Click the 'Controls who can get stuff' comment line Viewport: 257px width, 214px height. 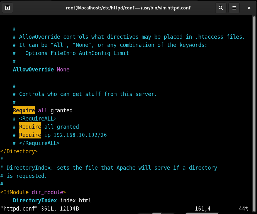click(85, 94)
